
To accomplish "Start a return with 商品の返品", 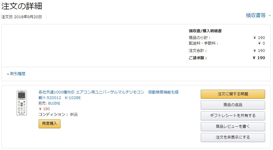I will tap(233, 105).
